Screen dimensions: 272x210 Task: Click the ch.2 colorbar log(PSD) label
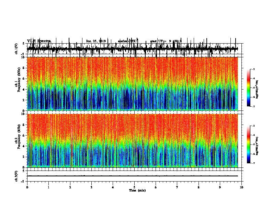point(257,146)
